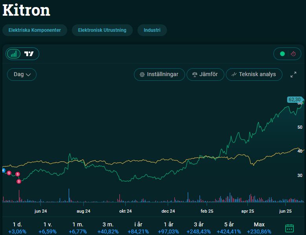
Task: Click the gear icon in Inställningar
Action: (x=142, y=75)
